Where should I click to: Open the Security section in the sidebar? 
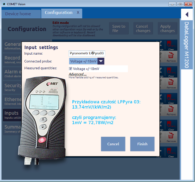click(x=12, y=88)
